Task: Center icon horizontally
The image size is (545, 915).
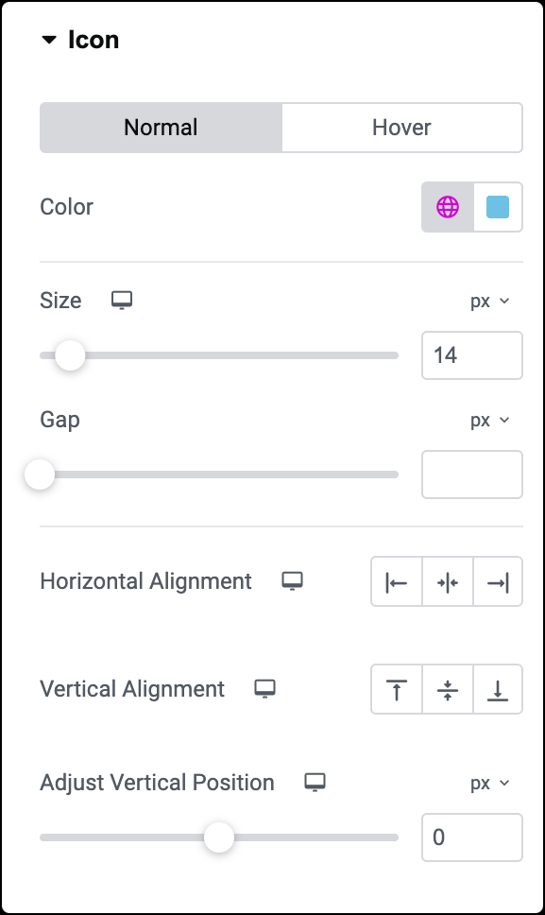Action: click(x=448, y=581)
